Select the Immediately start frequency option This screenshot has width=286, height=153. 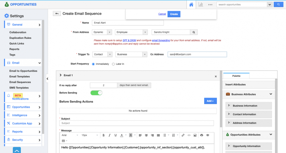pyautogui.click(x=93, y=64)
